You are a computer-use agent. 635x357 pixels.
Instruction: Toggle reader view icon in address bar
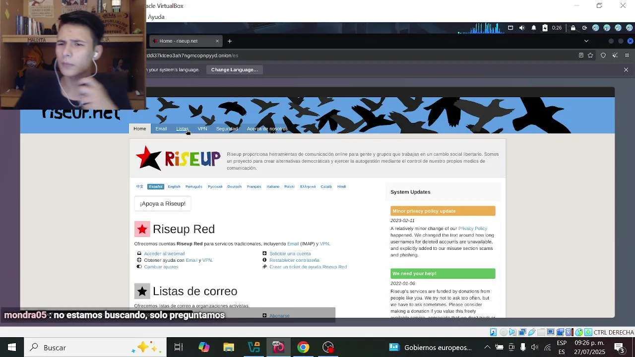[581, 56]
